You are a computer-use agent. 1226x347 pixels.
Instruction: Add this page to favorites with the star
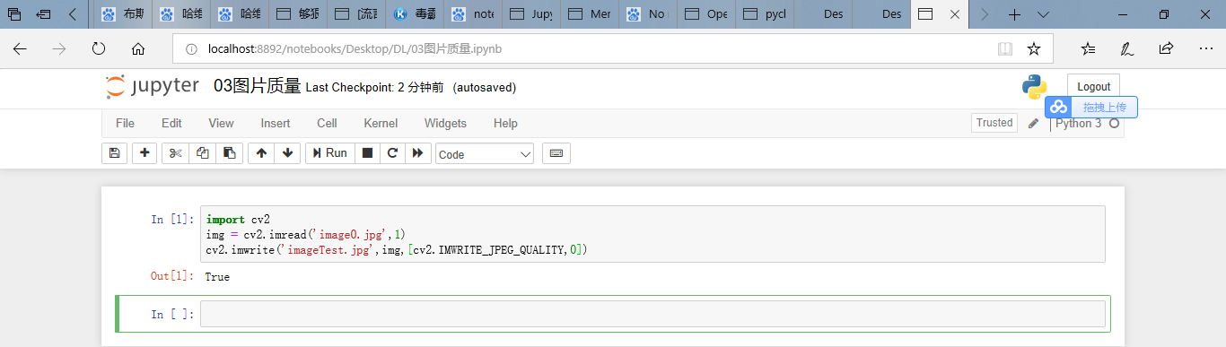click(1034, 48)
